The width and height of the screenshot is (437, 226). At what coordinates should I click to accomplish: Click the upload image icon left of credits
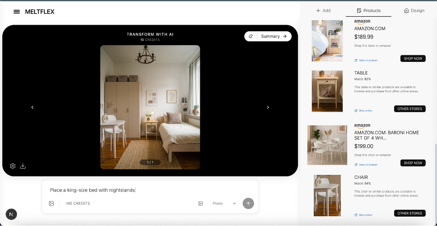(51, 203)
